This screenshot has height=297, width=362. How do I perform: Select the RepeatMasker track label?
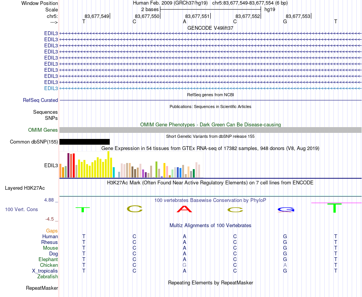click(x=42, y=288)
